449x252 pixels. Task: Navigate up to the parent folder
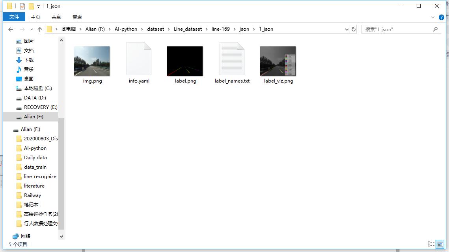point(40,29)
